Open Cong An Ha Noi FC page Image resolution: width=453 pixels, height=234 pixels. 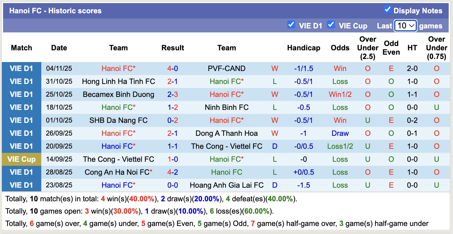click(117, 172)
